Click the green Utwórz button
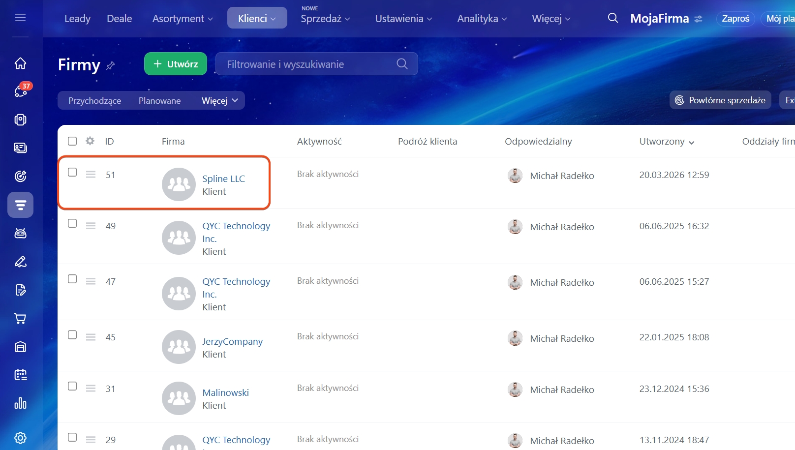Viewport: 795px width, 450px height. tap(176, 64)
